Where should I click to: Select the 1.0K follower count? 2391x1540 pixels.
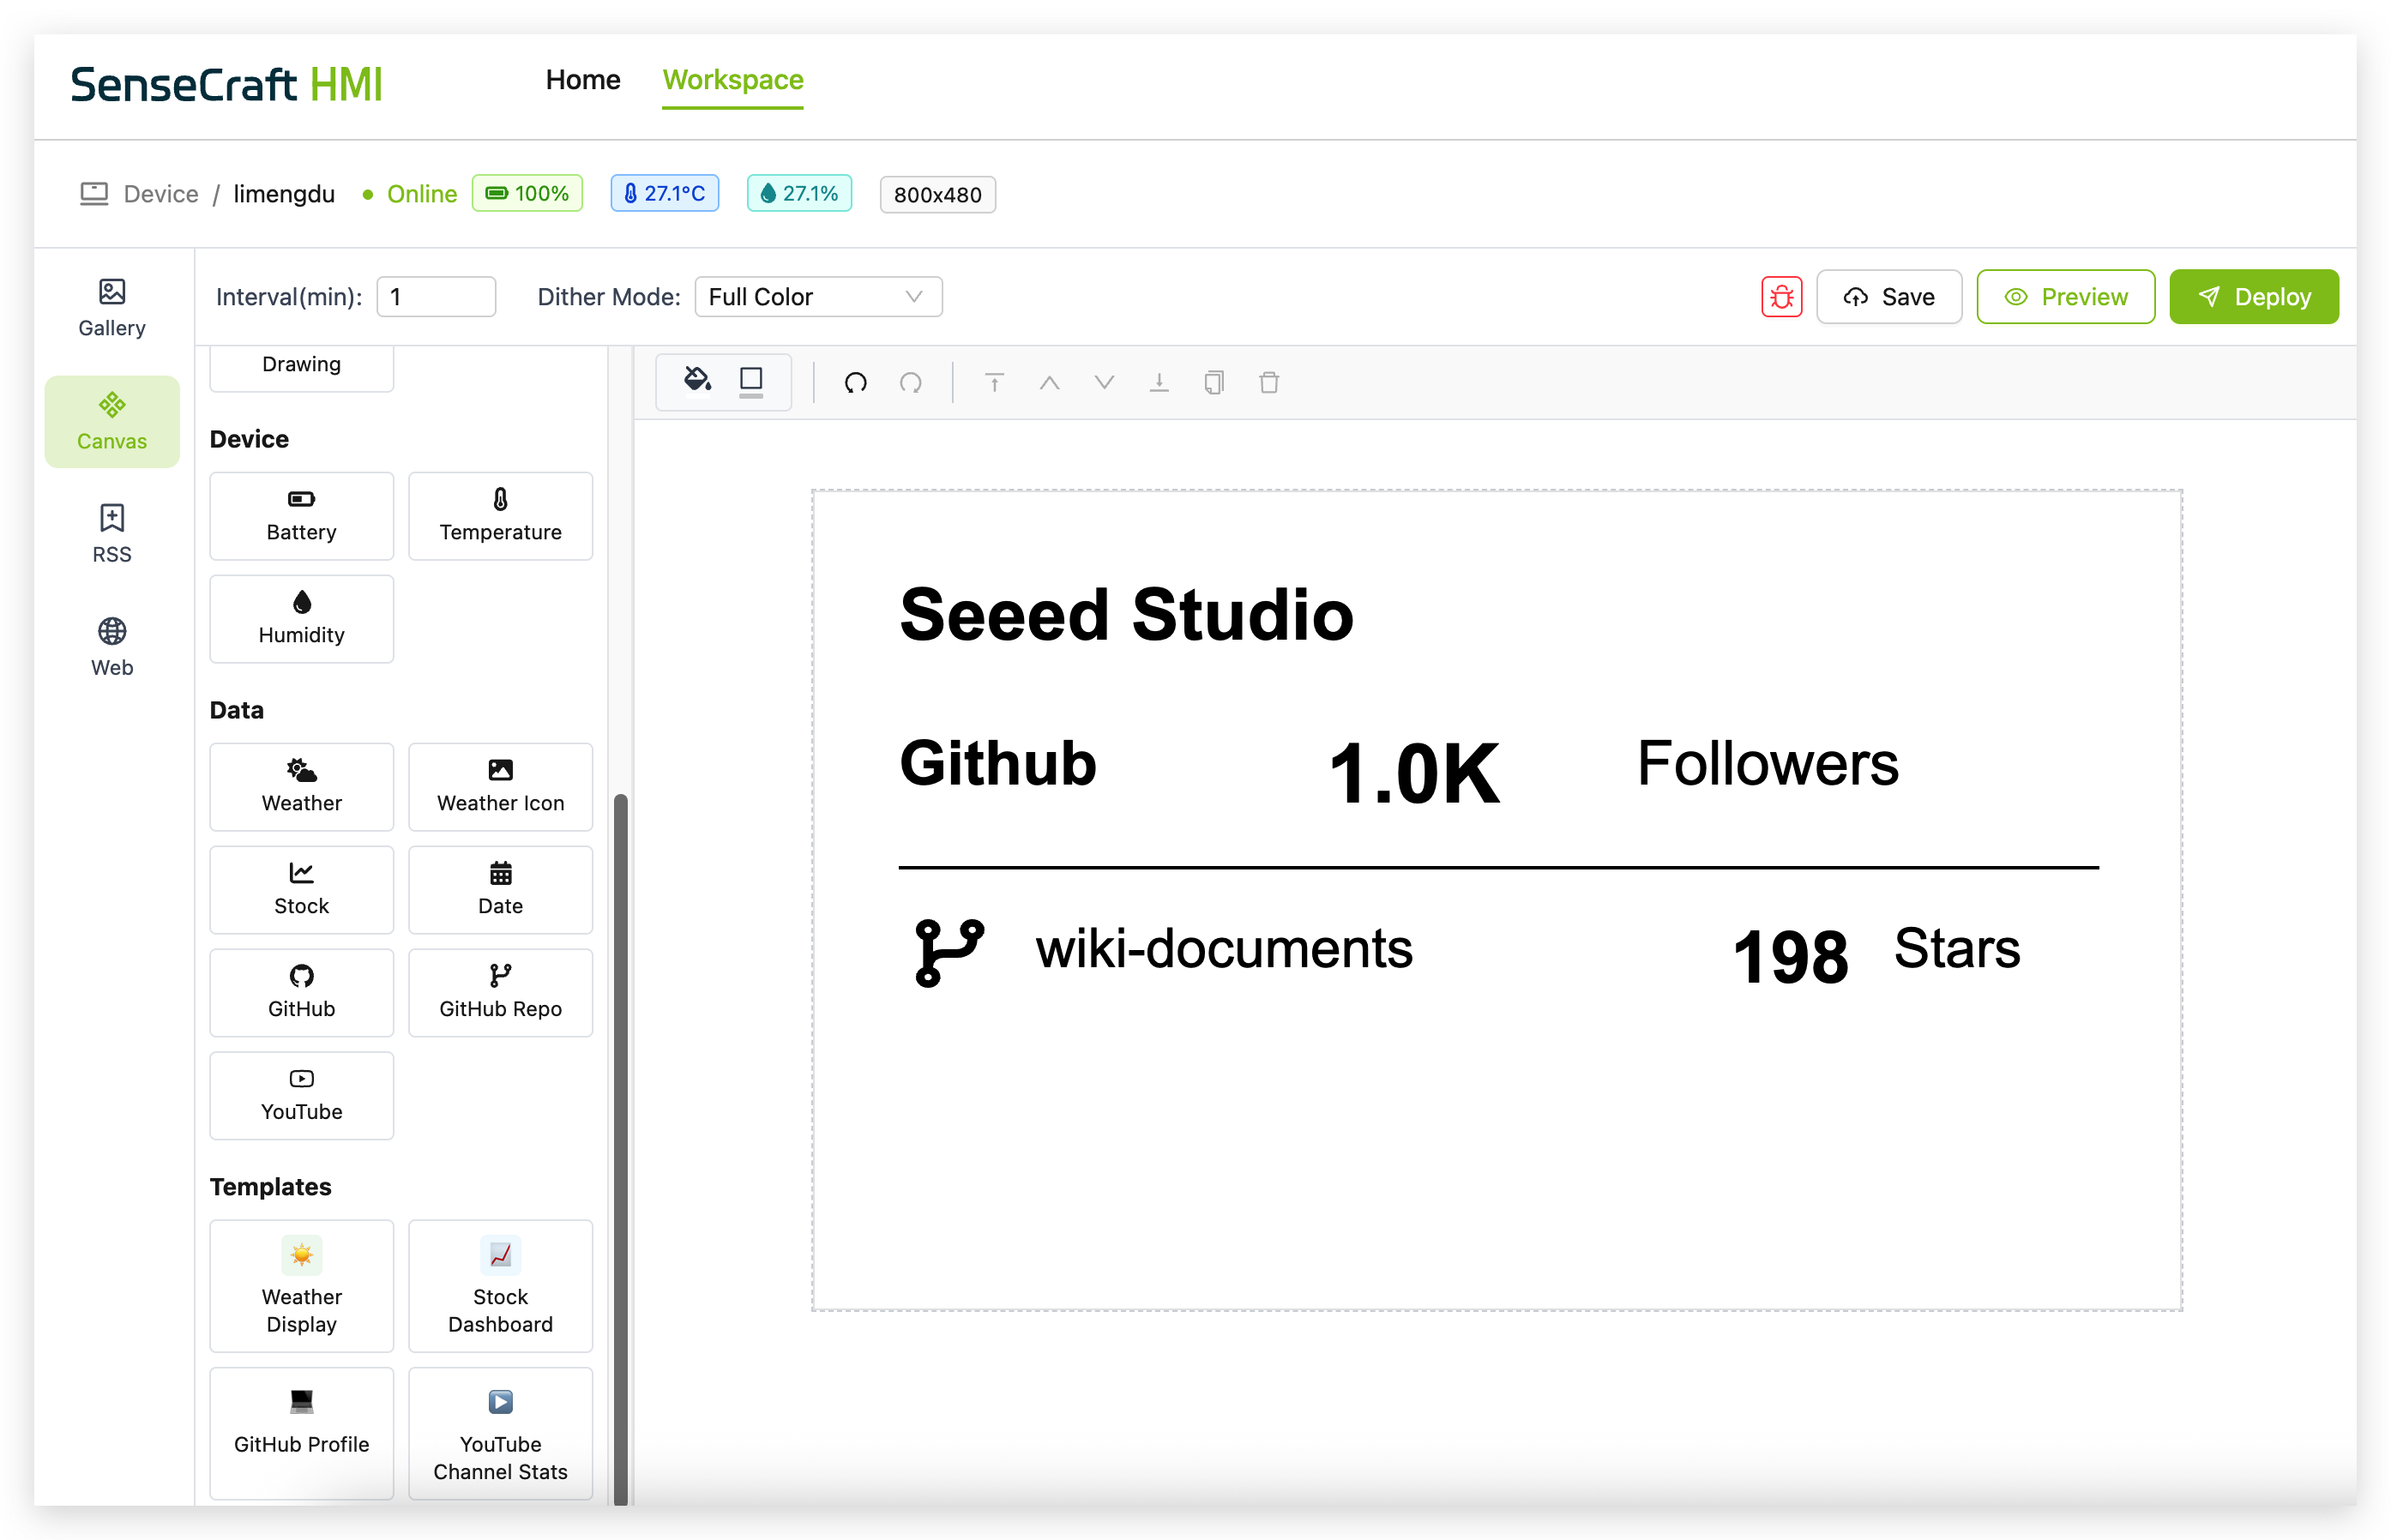(x=1414, y=773)
